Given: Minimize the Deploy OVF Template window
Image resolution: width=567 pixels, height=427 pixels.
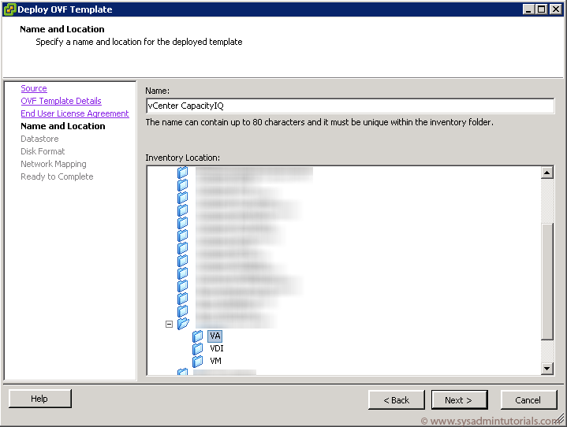Looking at the screenshot, I should (x=528, y=9).
